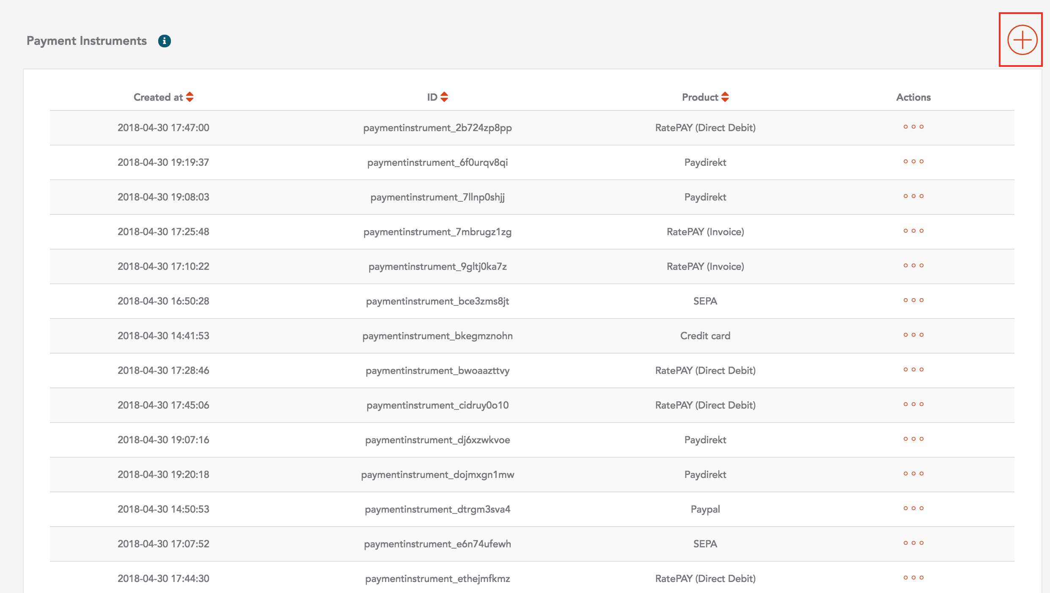Click three-dot actions for paymentinstrument_7mbrugz1zg
Image resolution: width=1050 pixels, height=593 pixels.
click(913, 231)
